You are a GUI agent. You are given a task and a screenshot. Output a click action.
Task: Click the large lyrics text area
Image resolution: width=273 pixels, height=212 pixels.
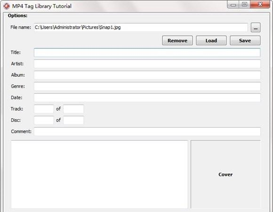coord(99,174)
